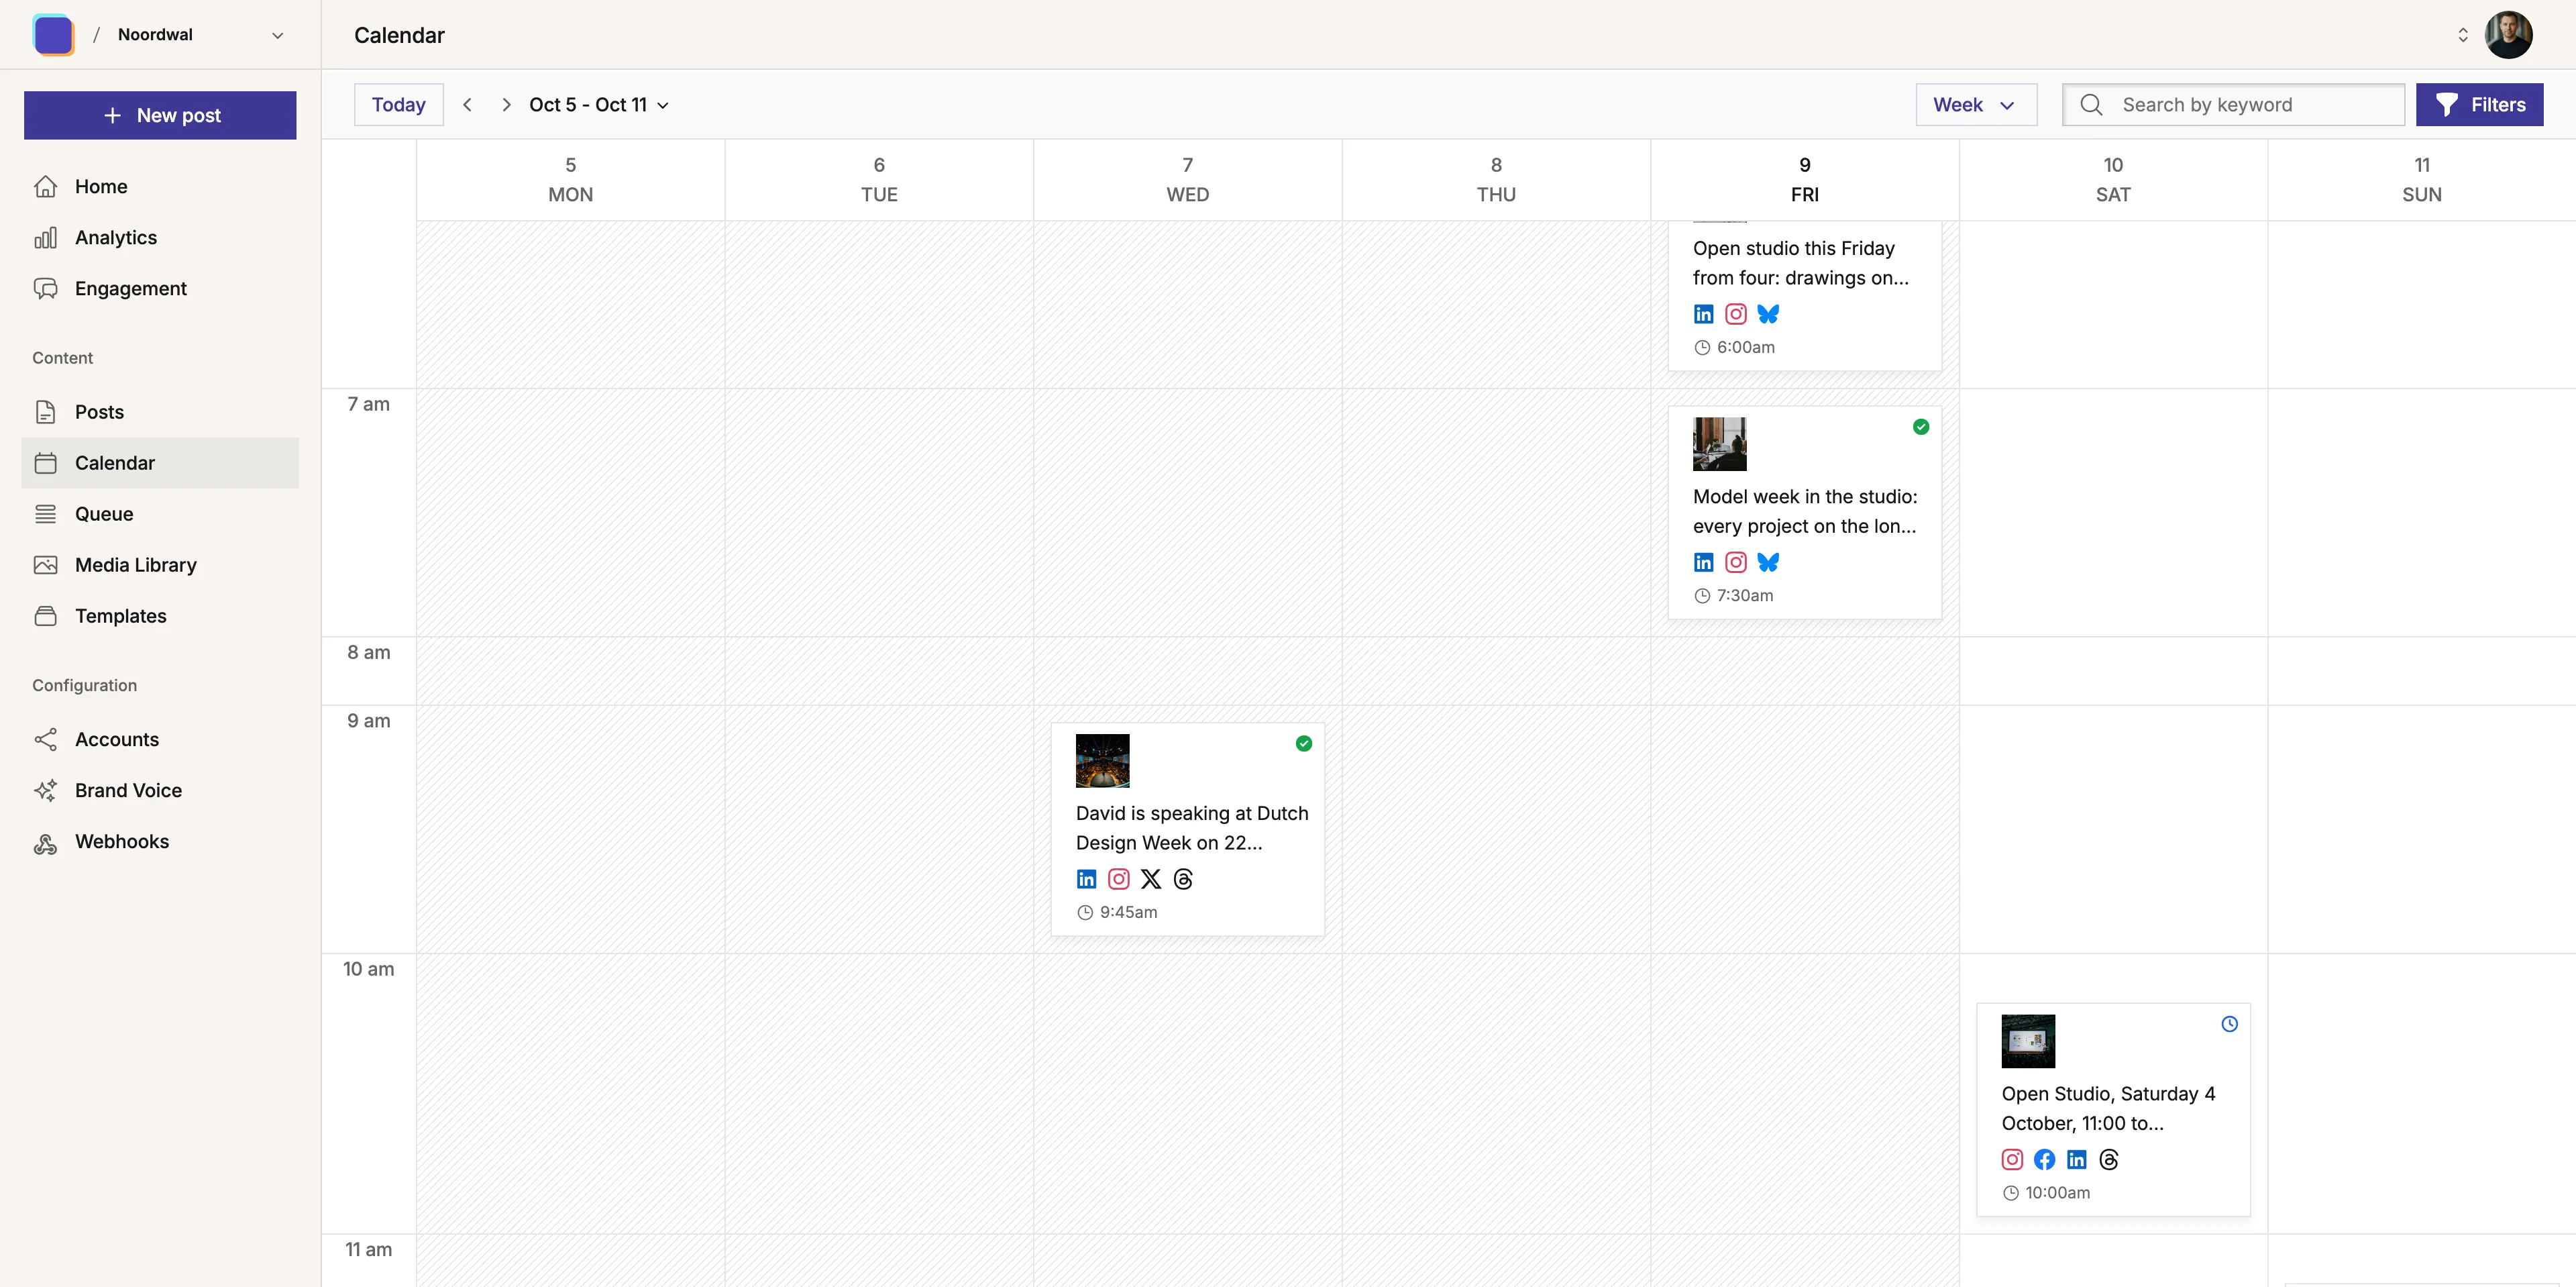2576x1287 pixels.
Task: Go to Home in the sidebar
Action: (x=160, y=186)
